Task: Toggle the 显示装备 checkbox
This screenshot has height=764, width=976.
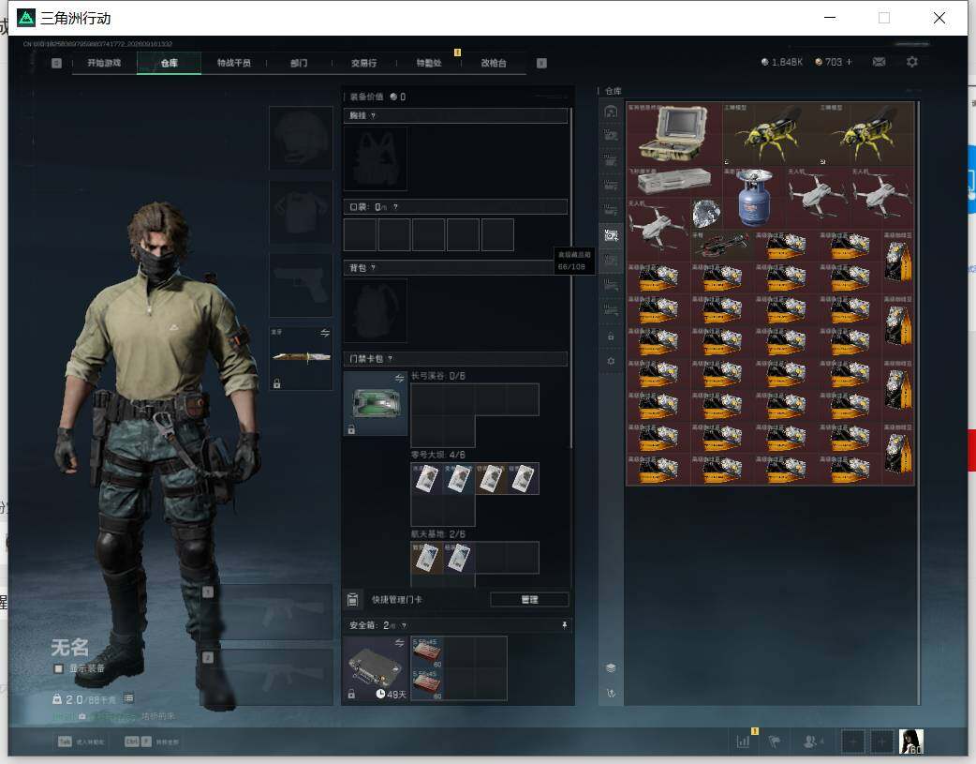Action: click(58, 668)
